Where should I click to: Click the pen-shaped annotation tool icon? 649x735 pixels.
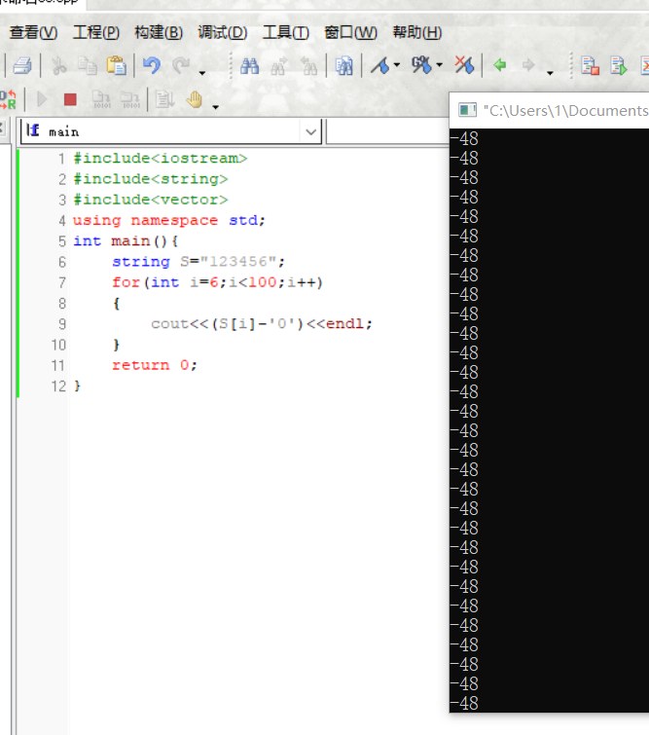coord(380,65)
